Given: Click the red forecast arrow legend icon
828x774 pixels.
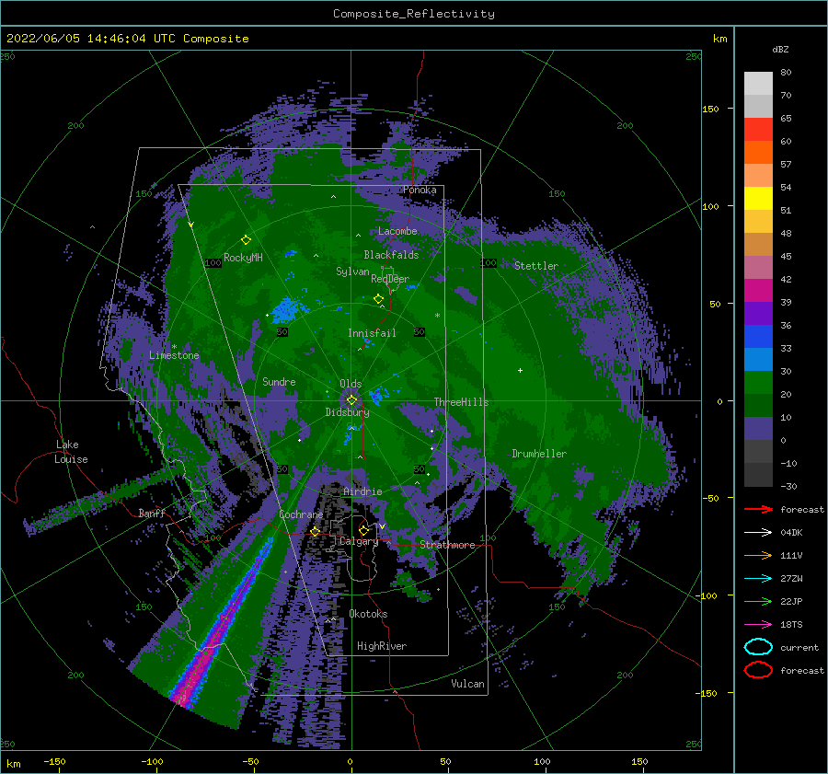Looking at the screenshot, I should [x=758, y=509].
